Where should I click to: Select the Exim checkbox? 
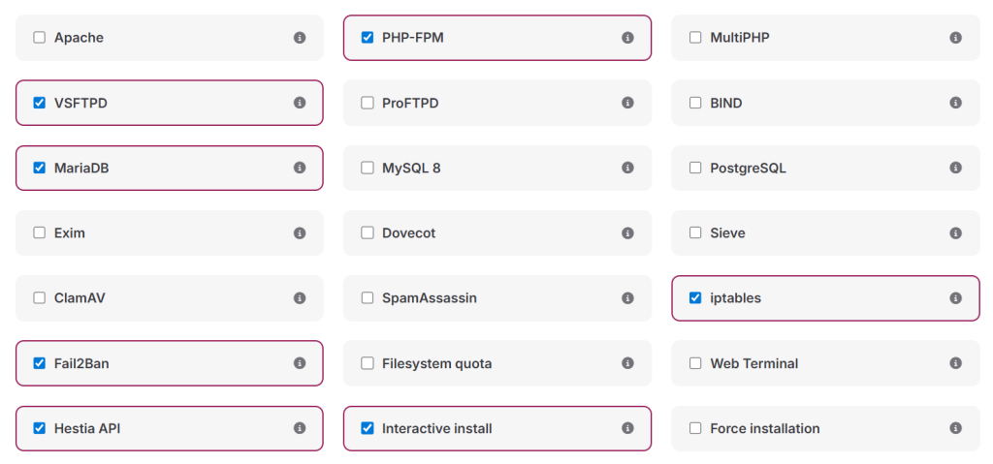tap(40, 233)
